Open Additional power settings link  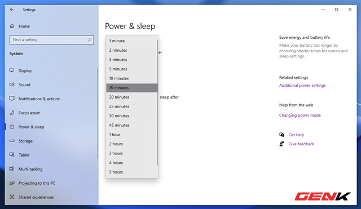tap(302, 85)
